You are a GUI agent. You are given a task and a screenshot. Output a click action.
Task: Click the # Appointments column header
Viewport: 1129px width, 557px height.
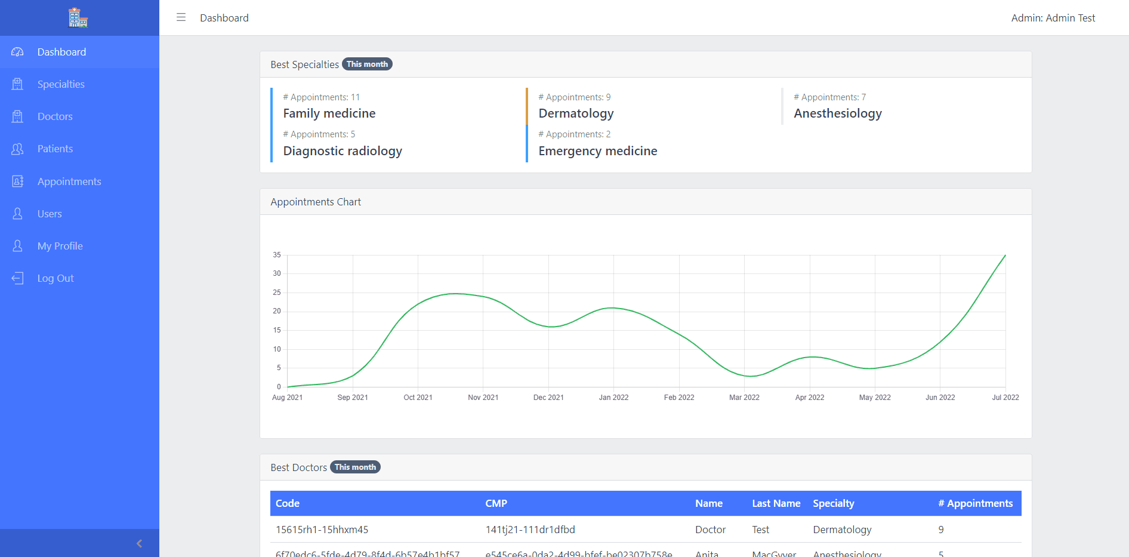975,503
